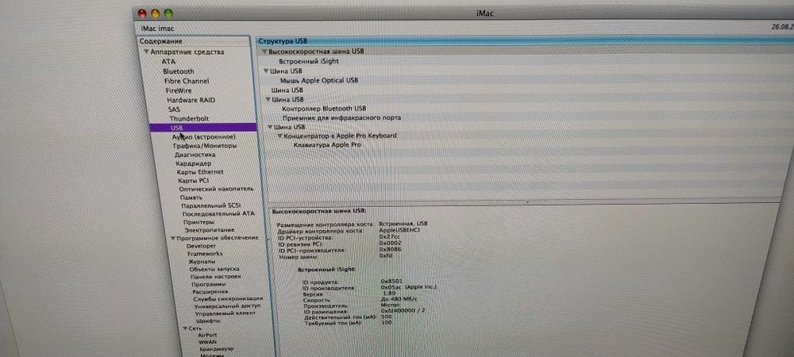Open Параллельный SCSI category
Screen dimensions: 794x357
click(210, 205)
